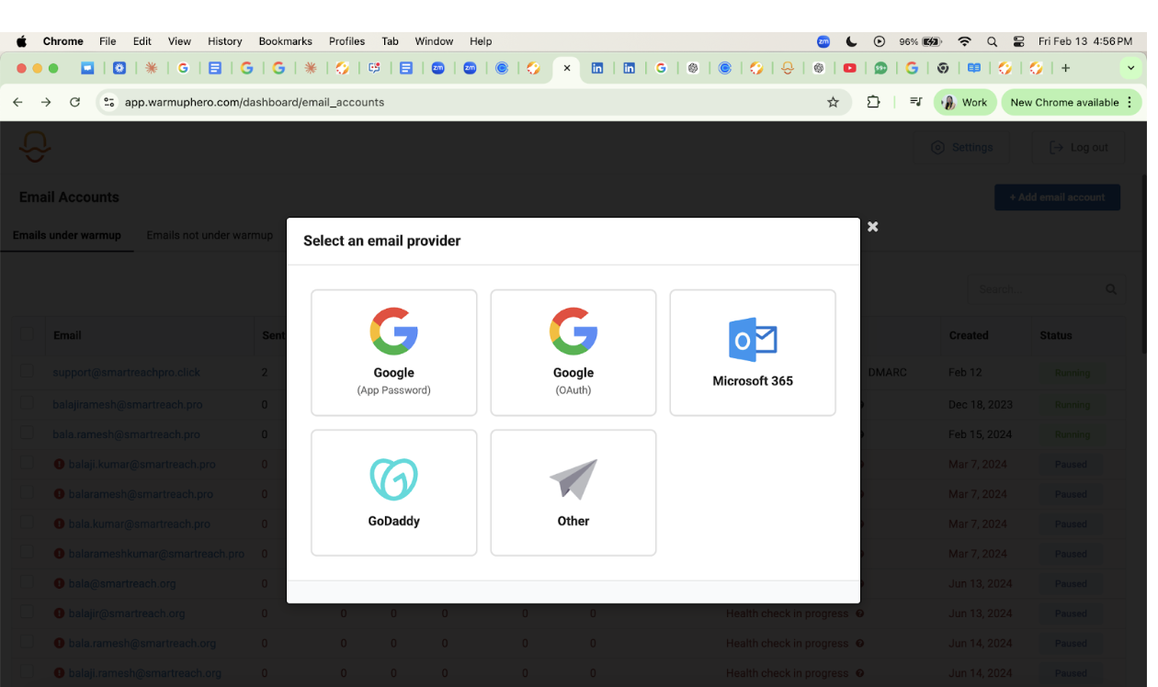The image size is (1158, 687).
Task: Check the bala.ramesh@smartreach.pro row checkbox
Action: [27, 433]
